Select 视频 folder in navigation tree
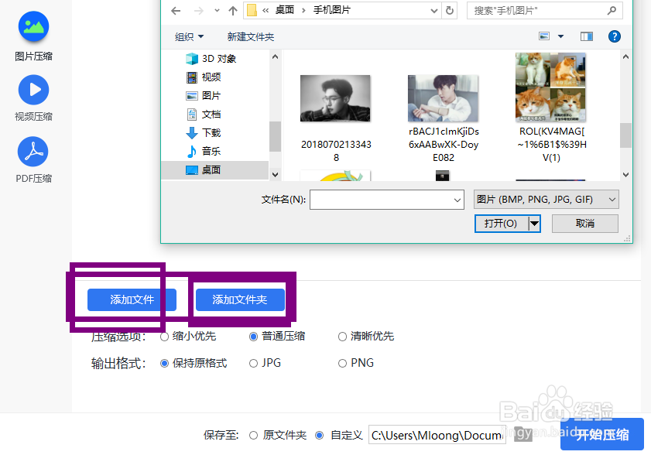 pyautogui.click(x=204, y=77)
